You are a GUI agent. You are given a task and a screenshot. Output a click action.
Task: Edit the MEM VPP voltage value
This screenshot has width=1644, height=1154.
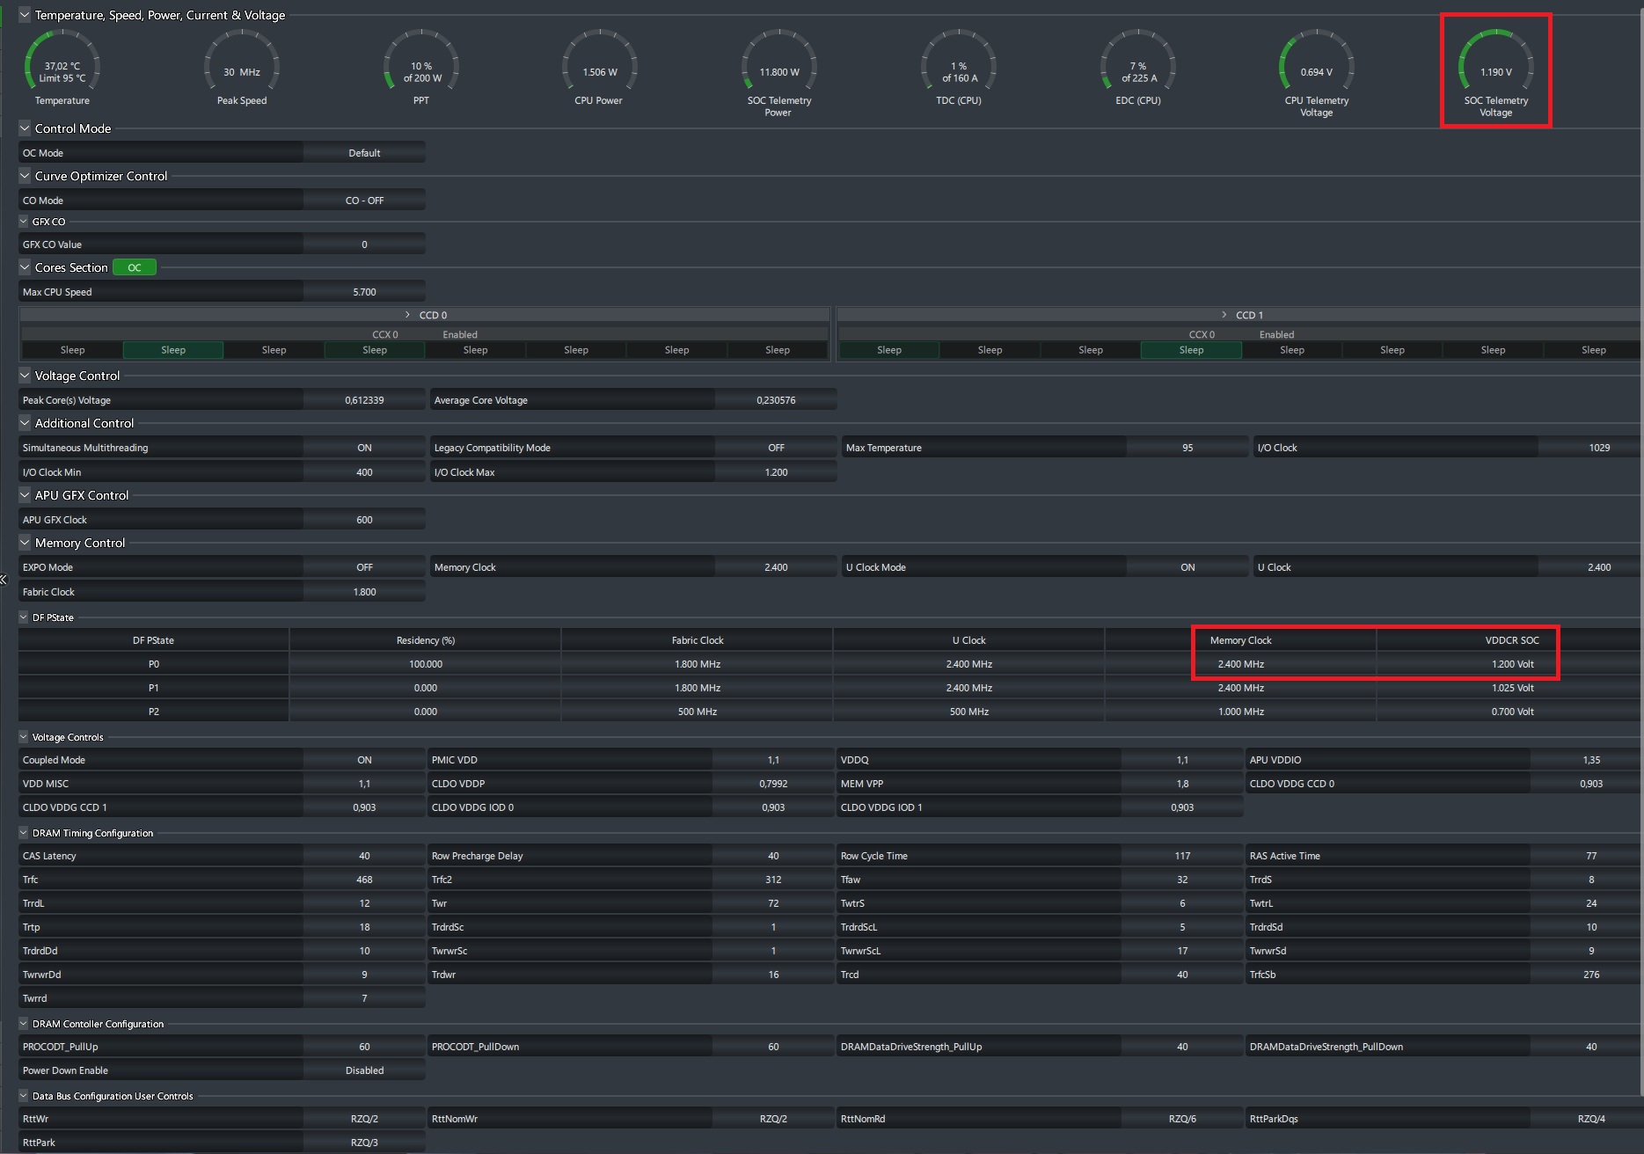point(1182,784)
